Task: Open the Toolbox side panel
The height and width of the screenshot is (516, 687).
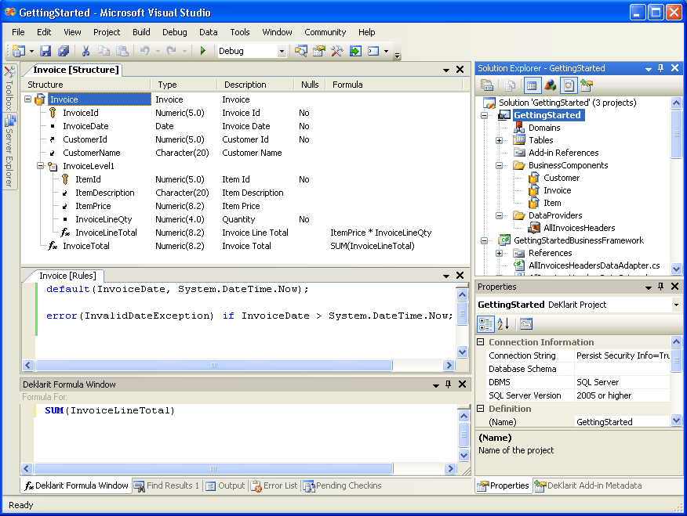Action: click(9, 88)
